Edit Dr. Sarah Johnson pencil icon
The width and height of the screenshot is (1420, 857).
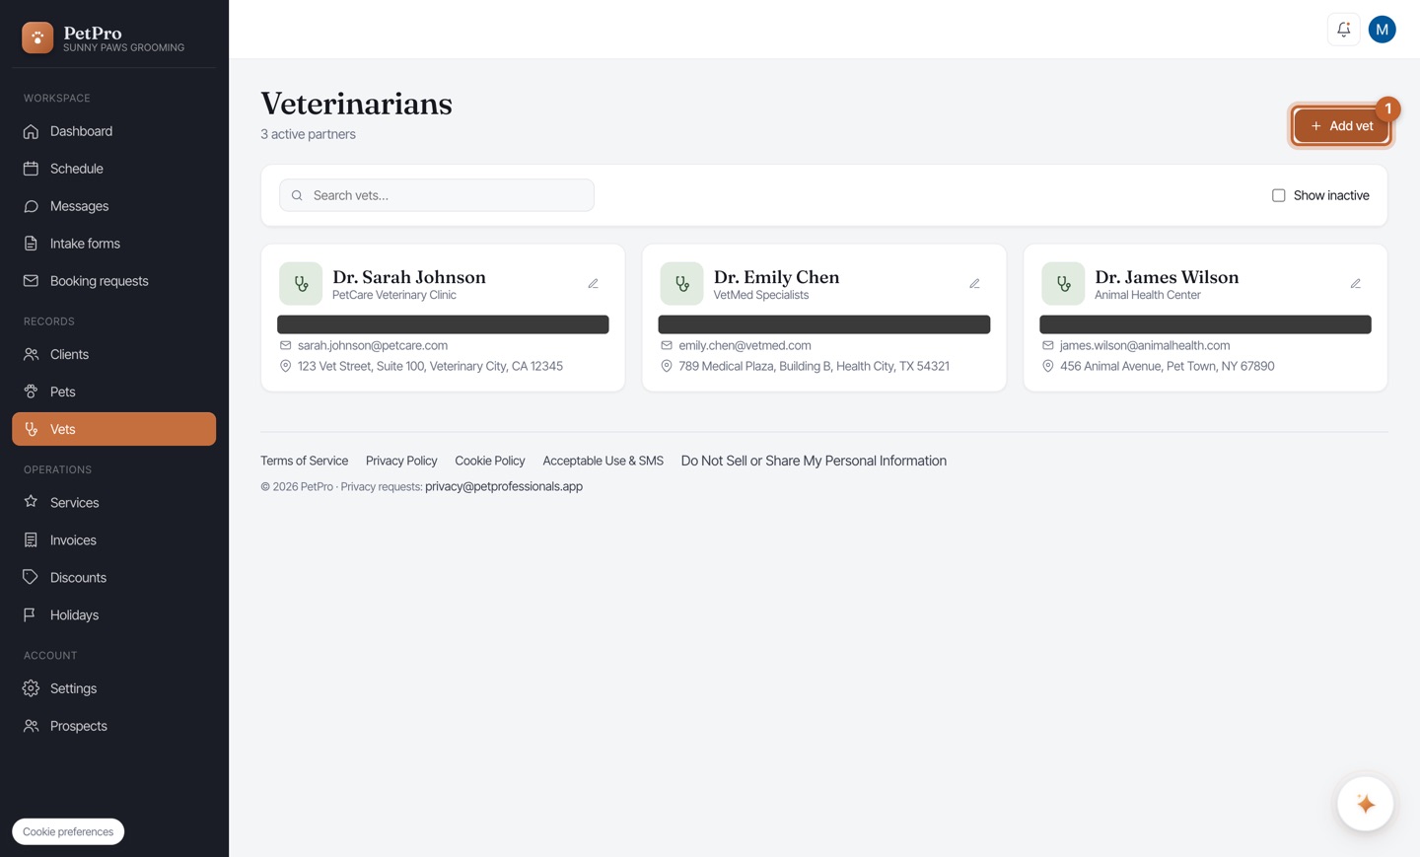coord(593,284)
